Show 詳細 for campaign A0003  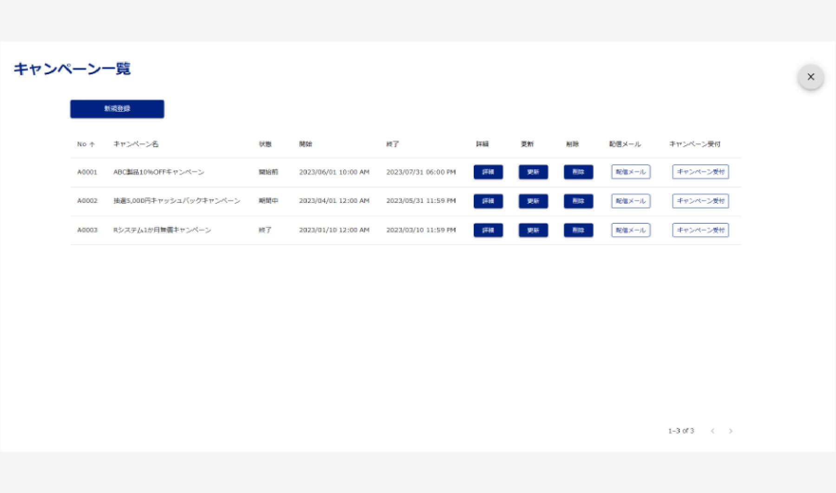[x=488, y=230]
